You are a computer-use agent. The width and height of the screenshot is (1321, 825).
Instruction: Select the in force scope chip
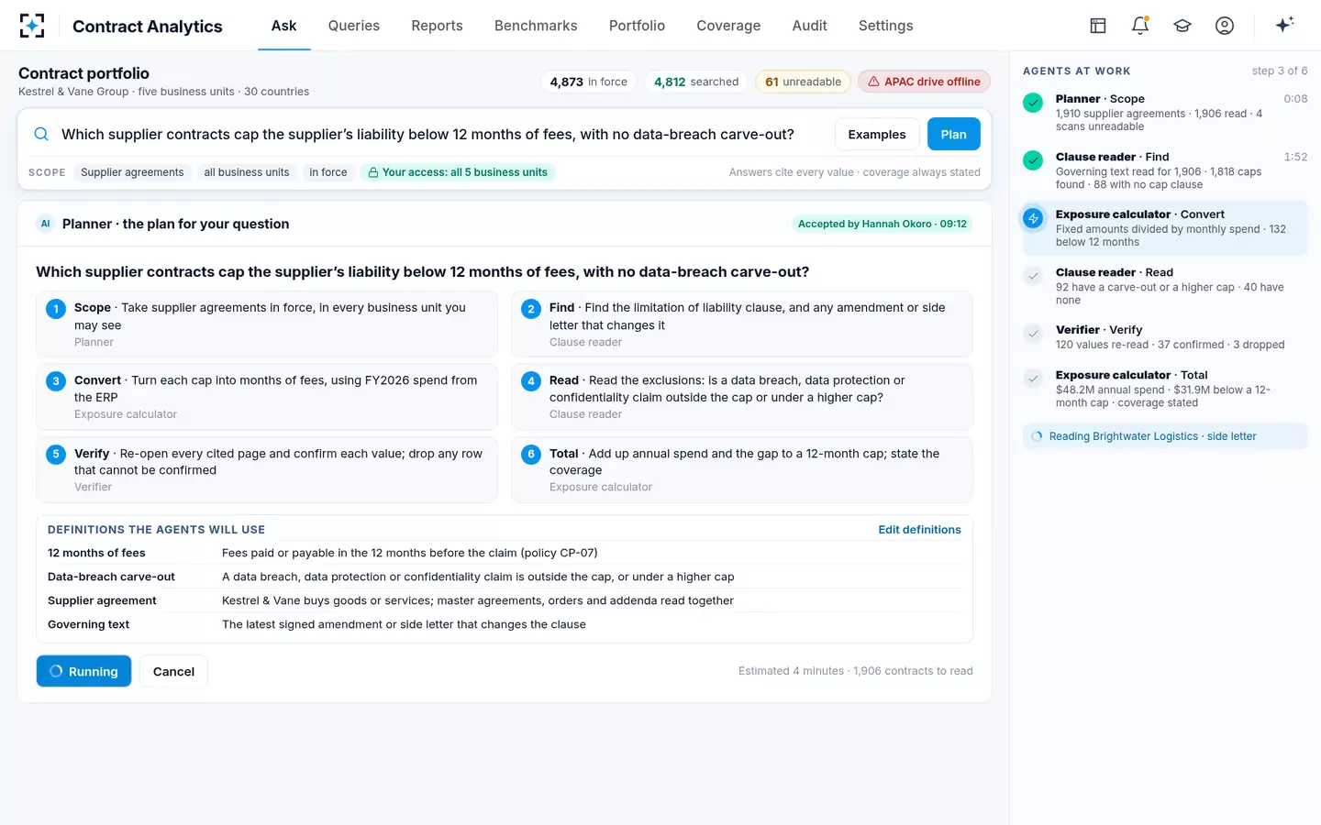[328, 172]
